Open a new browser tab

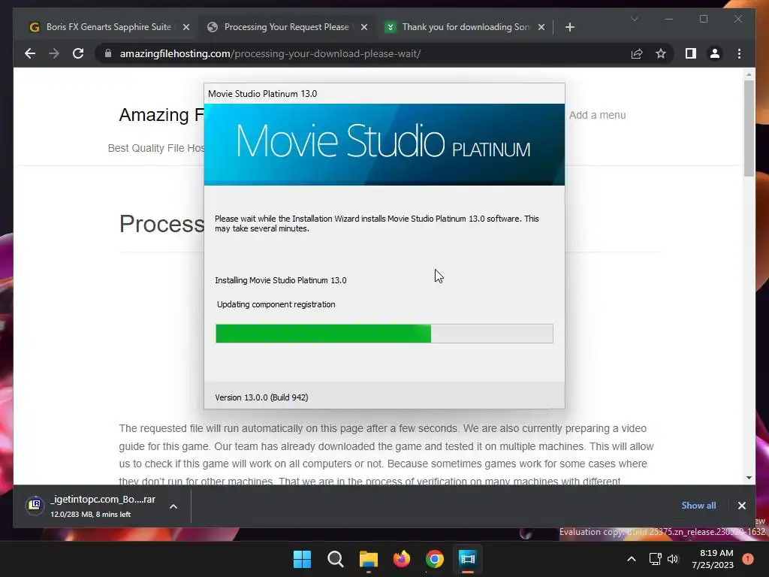point(569,27)
